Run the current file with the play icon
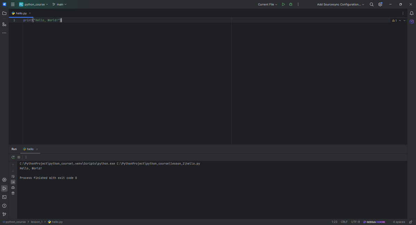 pyautogui.click(x=283, y=4)
